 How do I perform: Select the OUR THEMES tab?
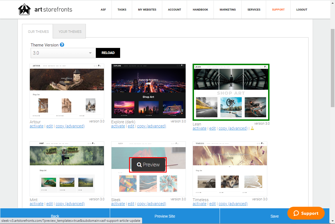click(38, 31)
